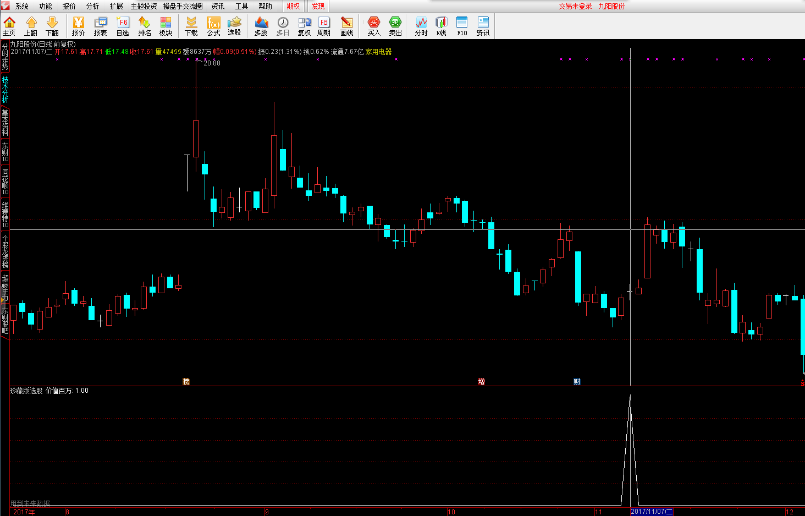805x516 pixels.
Task: Open the 选股 stock picker icon
Action: click(235, 26)
